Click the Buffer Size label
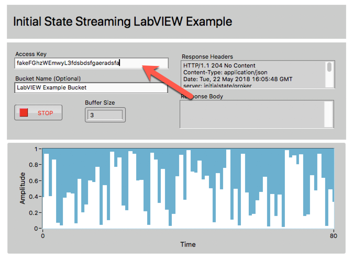353x260 pixels. pyautogui.click(x=100, y=103)
